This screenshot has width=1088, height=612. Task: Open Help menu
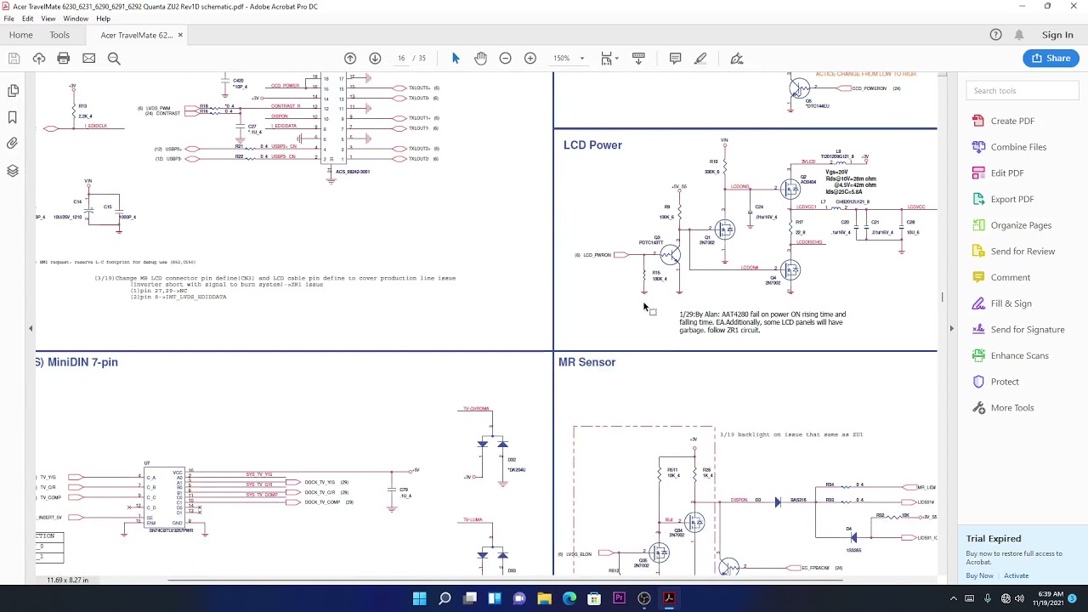pos(103,19)
